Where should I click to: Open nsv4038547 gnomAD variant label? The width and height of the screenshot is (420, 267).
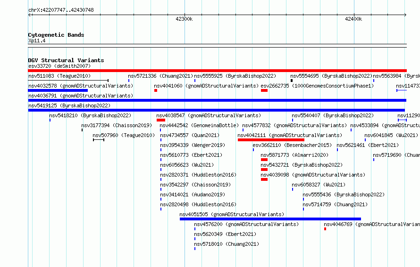[209, 115]
